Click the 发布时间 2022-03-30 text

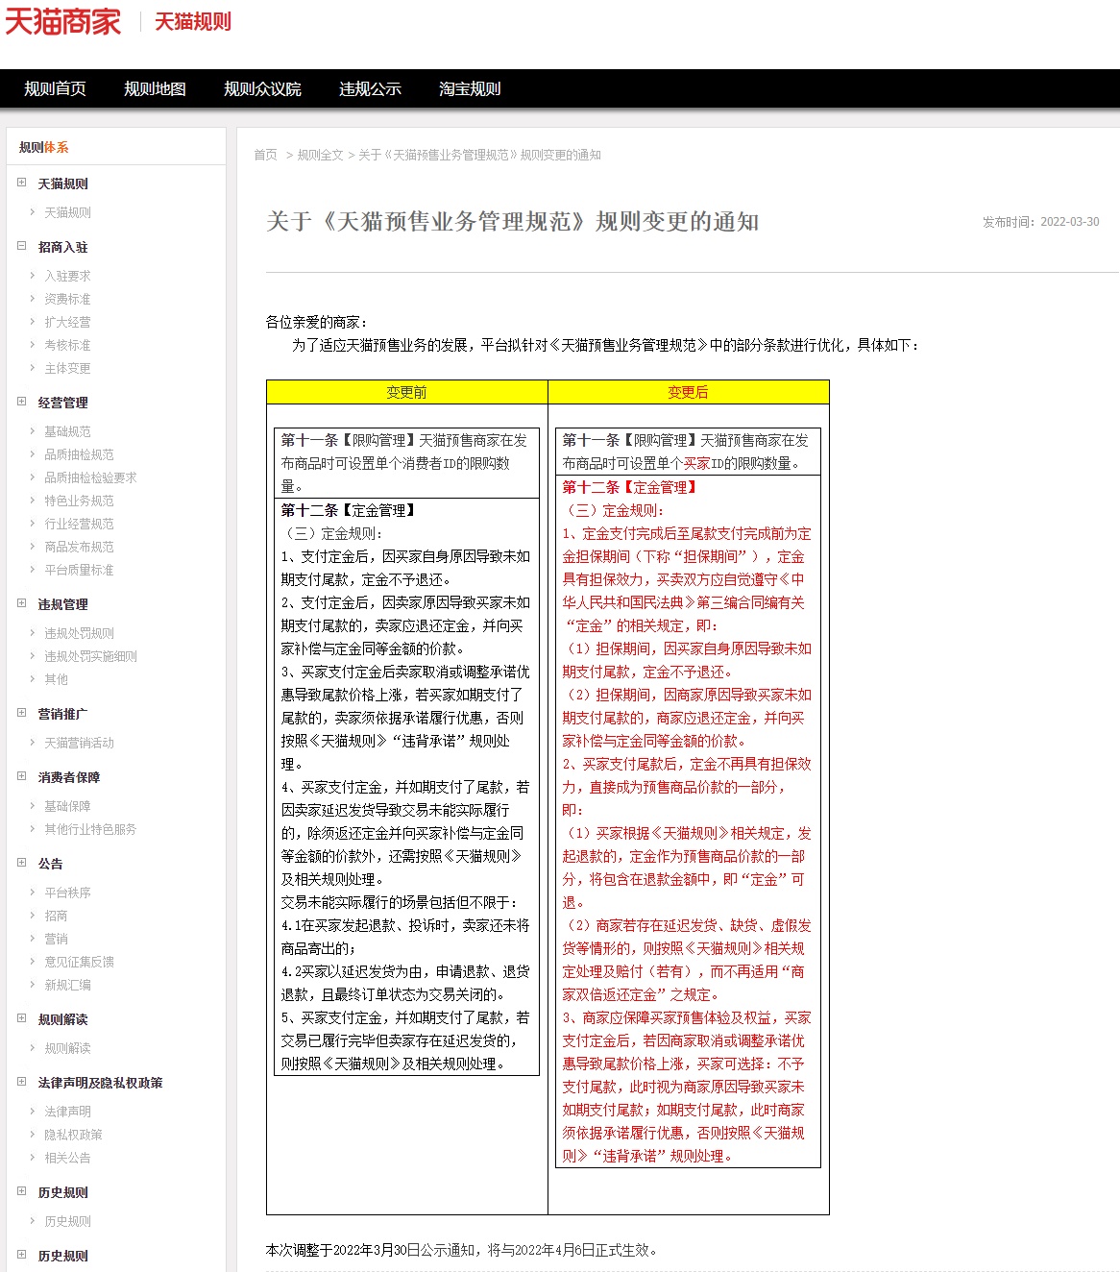pyautogui.click(x=1040, y=222)
